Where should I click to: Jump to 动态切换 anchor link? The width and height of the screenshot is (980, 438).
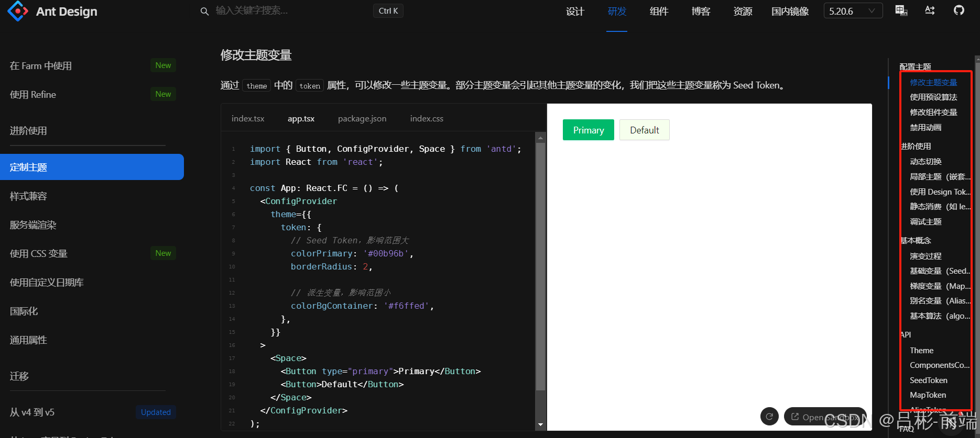tap(925, 162)
